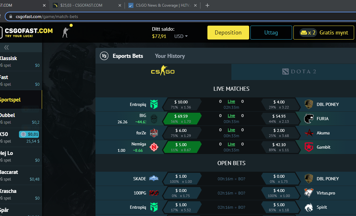Open X50 game in sidebar
Image resolution: width=356 pixels, height=216 pixels.
tap(21, 138)
